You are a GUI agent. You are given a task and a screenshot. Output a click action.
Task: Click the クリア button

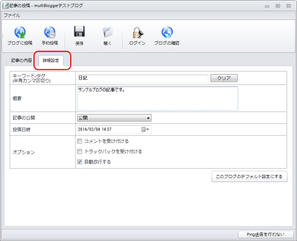(224, 78)
